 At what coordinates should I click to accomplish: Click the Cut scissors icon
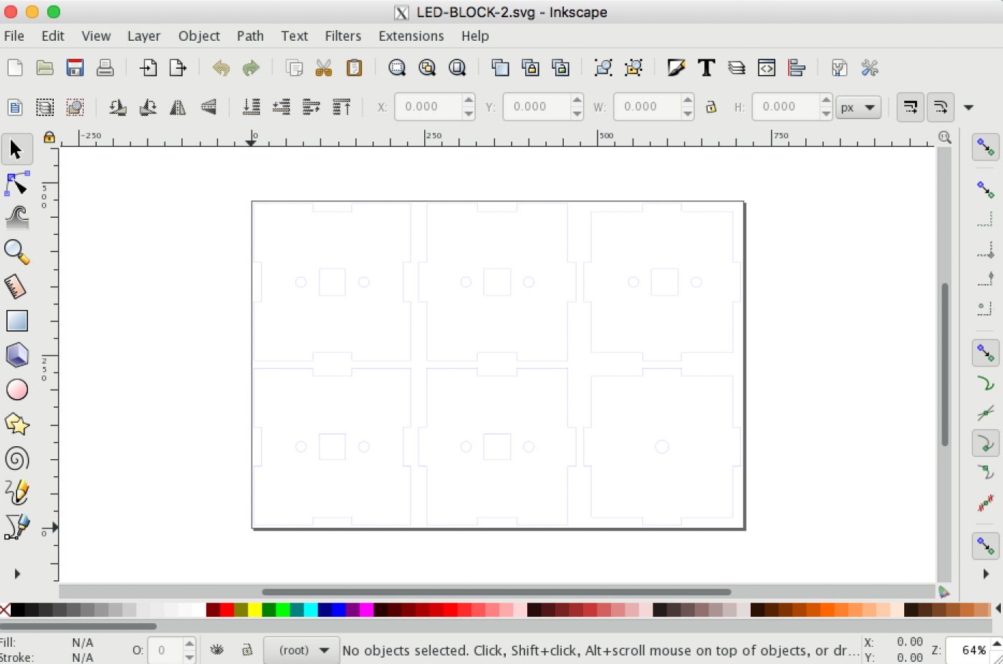[x=324, y=68]
